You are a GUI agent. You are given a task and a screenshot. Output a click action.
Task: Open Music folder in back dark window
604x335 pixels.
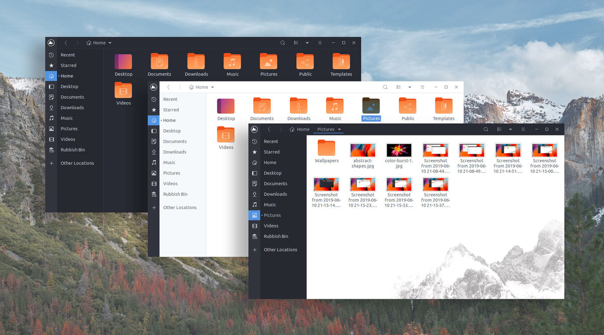pos(232,61)
